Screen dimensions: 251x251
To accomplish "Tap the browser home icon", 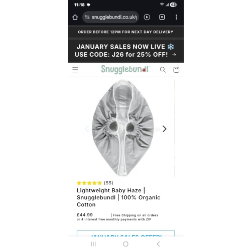I will [75, 17].
